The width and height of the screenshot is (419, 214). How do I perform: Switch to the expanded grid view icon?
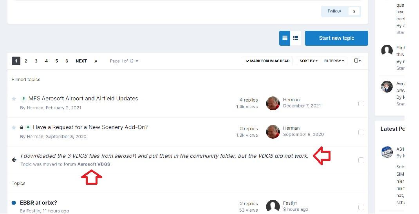point(296,38)
